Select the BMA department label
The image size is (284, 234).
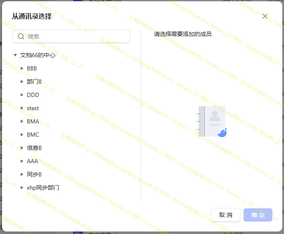click(33, 121)
